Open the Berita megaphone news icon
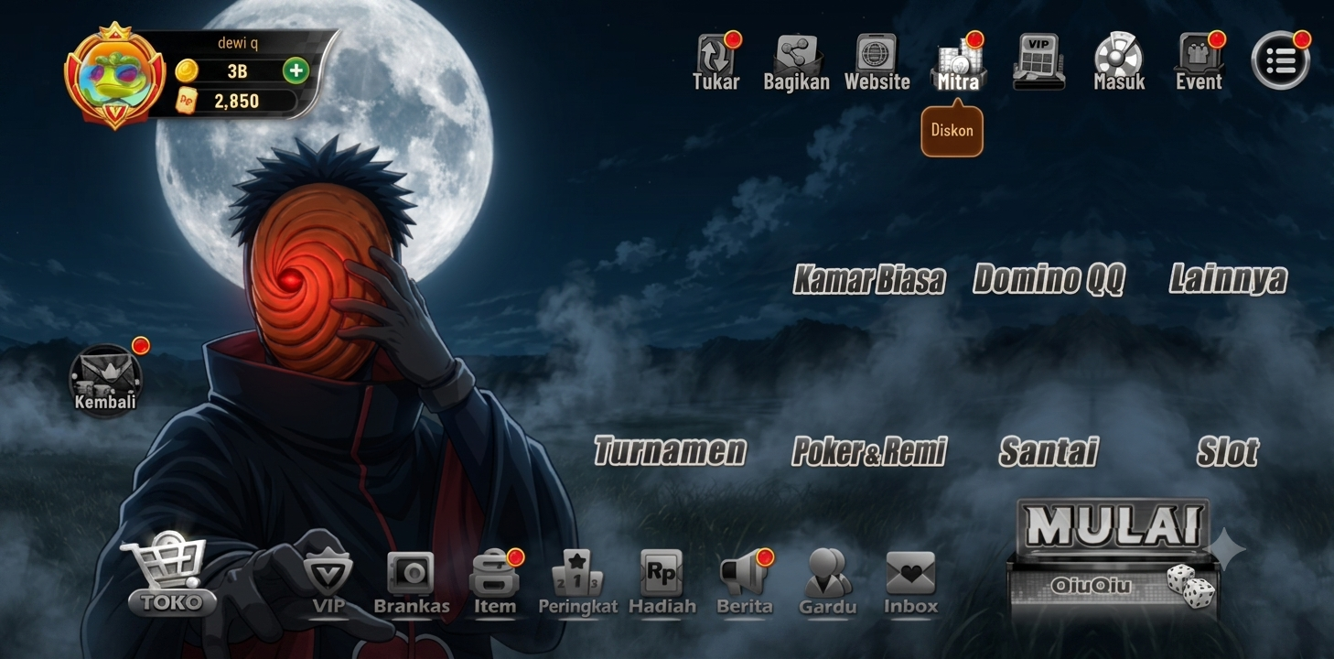 [x=745, y=583]
